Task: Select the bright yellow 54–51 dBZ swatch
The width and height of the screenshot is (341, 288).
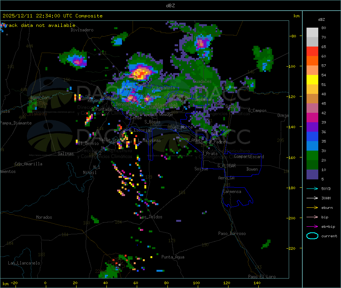Action: coord(312,80)
